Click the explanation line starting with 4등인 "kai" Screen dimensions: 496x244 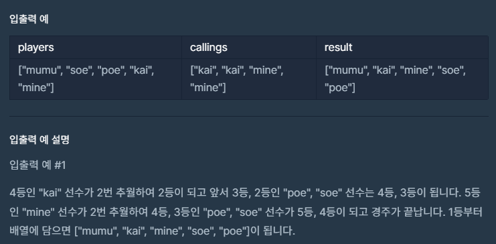pyautogui.click(x=245, y=193)
